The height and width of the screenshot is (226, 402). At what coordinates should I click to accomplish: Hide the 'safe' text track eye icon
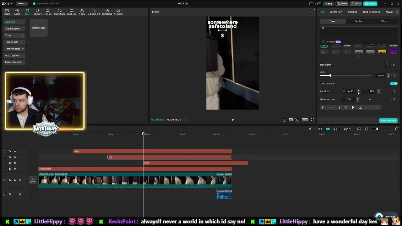(14, 151)
